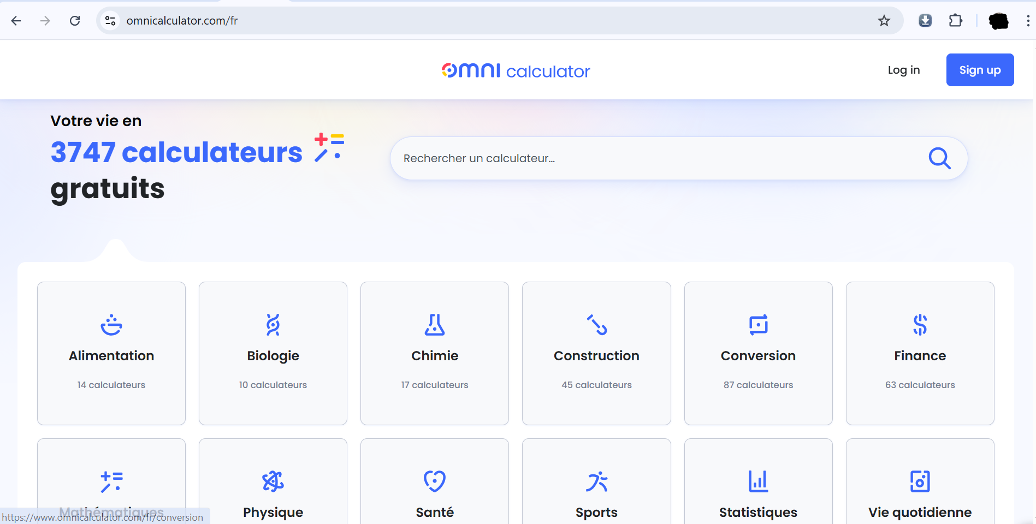Open the browser extensions puzzle icon
The image size is (1036, 524).
tap(955, 21)
